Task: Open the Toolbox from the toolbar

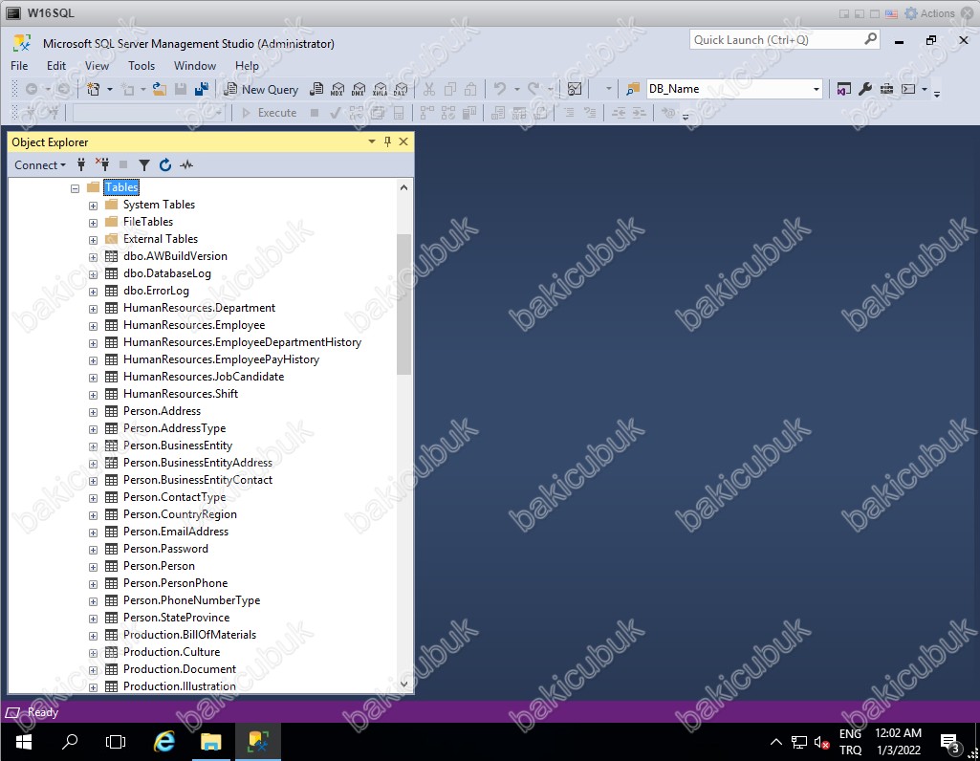Action: pyautogui.click(x=886, y=89)
